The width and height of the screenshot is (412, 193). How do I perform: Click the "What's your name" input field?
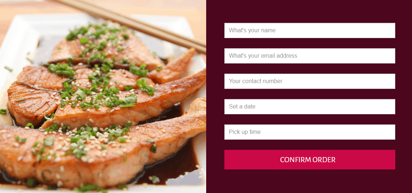[x=309, y=30]
